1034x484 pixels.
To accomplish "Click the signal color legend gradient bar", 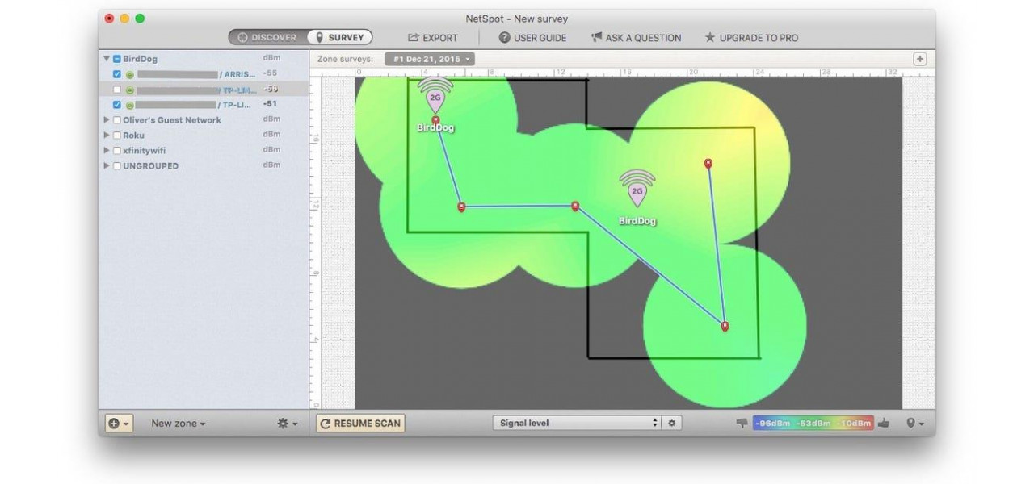I will (x=813, y=423).
